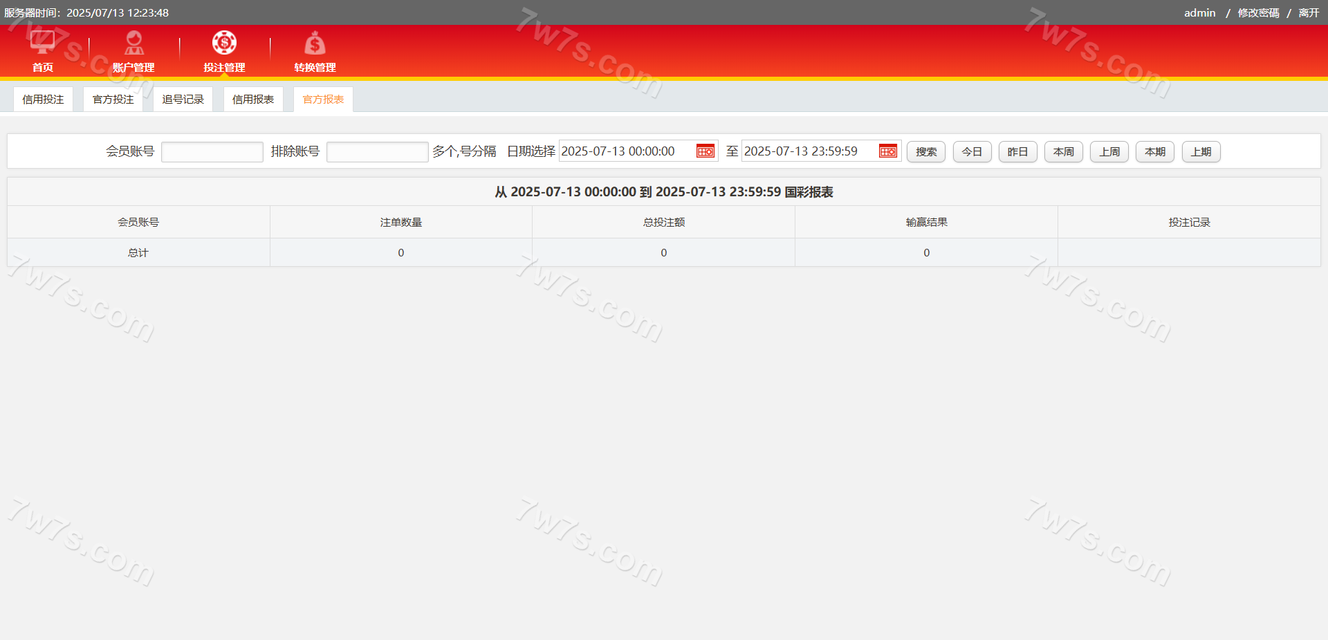Open the 追号记录 tab
Viewport: 1328px width, 640px height.
tap(183, 100)
